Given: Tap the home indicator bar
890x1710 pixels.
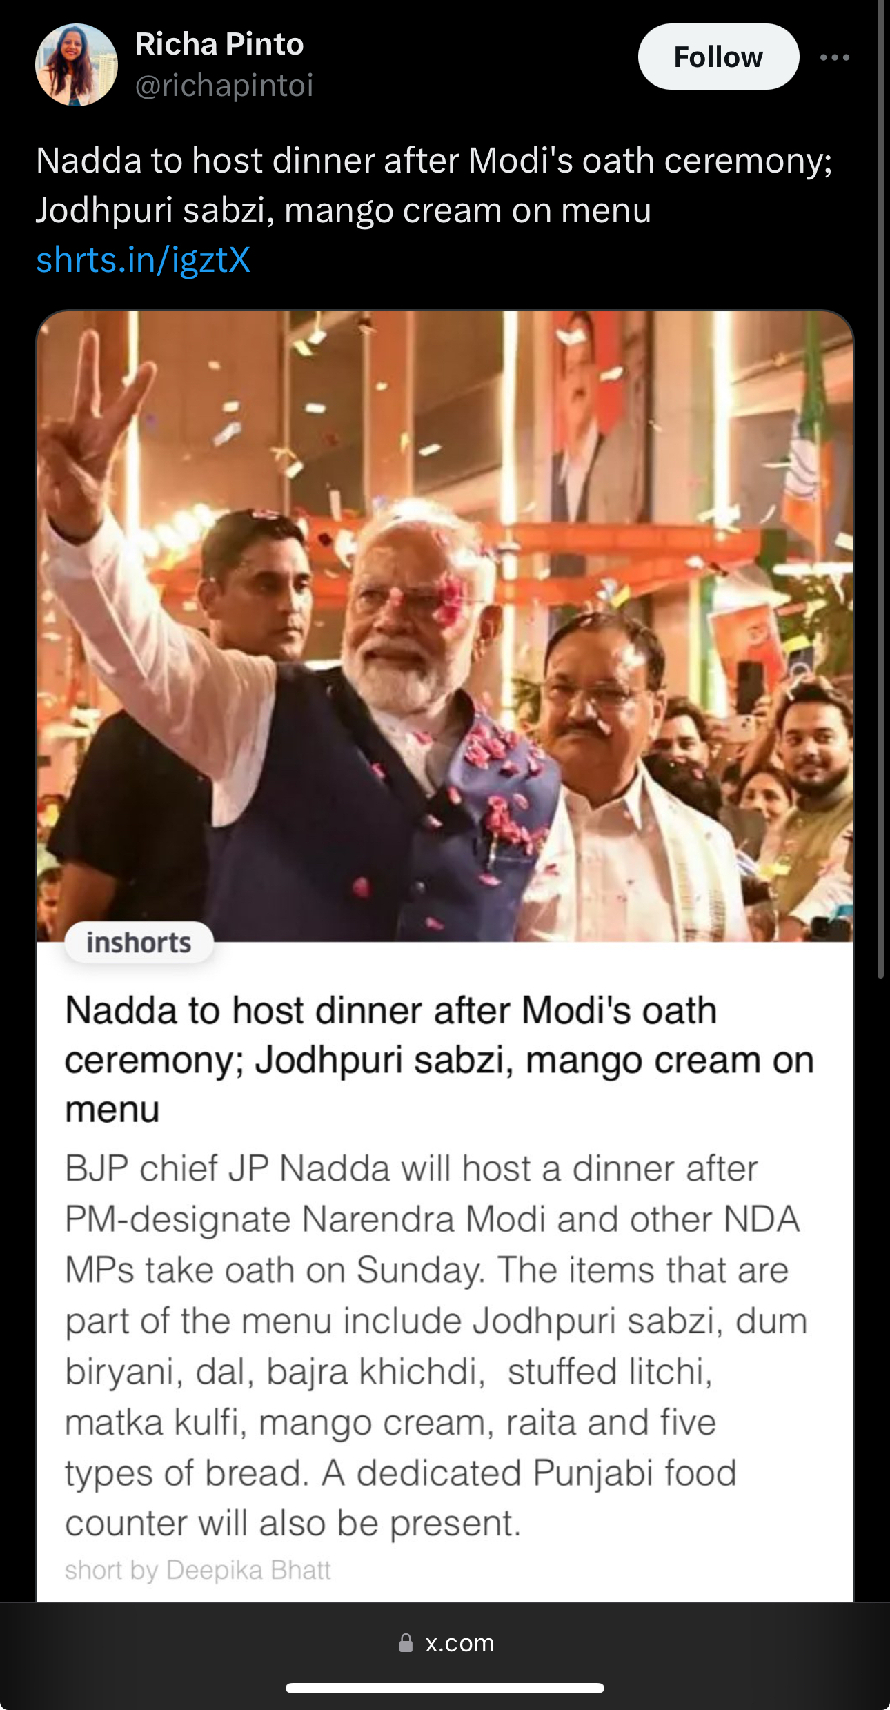Looking at the screenshot, I should (x=445, y=1689).
